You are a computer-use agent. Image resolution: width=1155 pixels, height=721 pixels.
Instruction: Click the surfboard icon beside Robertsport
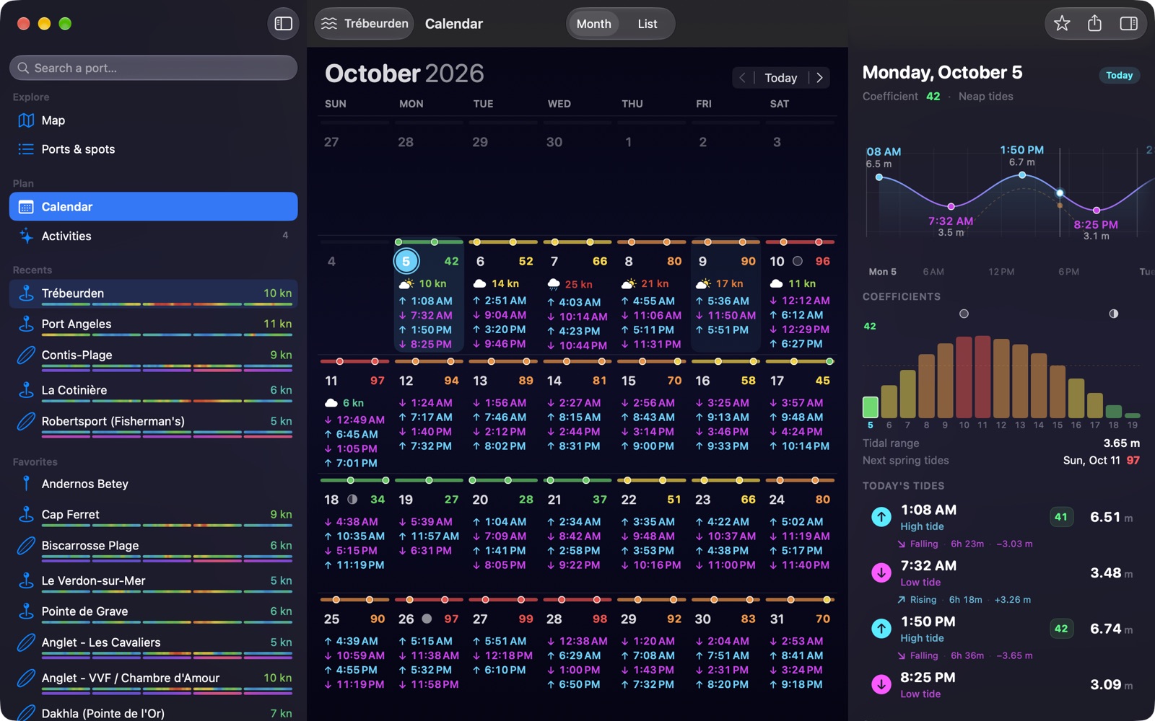click(x=26, y=421)
